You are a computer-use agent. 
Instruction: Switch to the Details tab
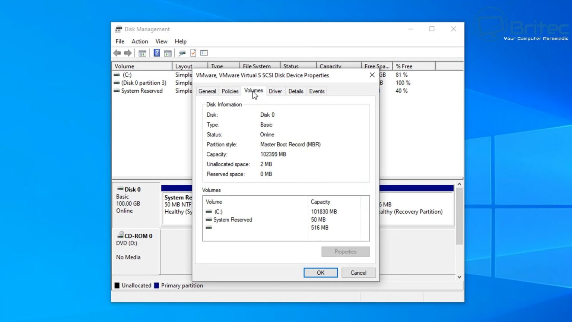(x=296, y=91)
